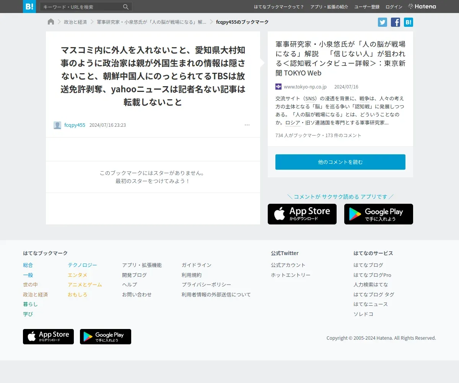Click the 2024/07/16 23:23 timestamp
Image resolution: width=459 pixels, height=383 pixels.
click(107, 125)
